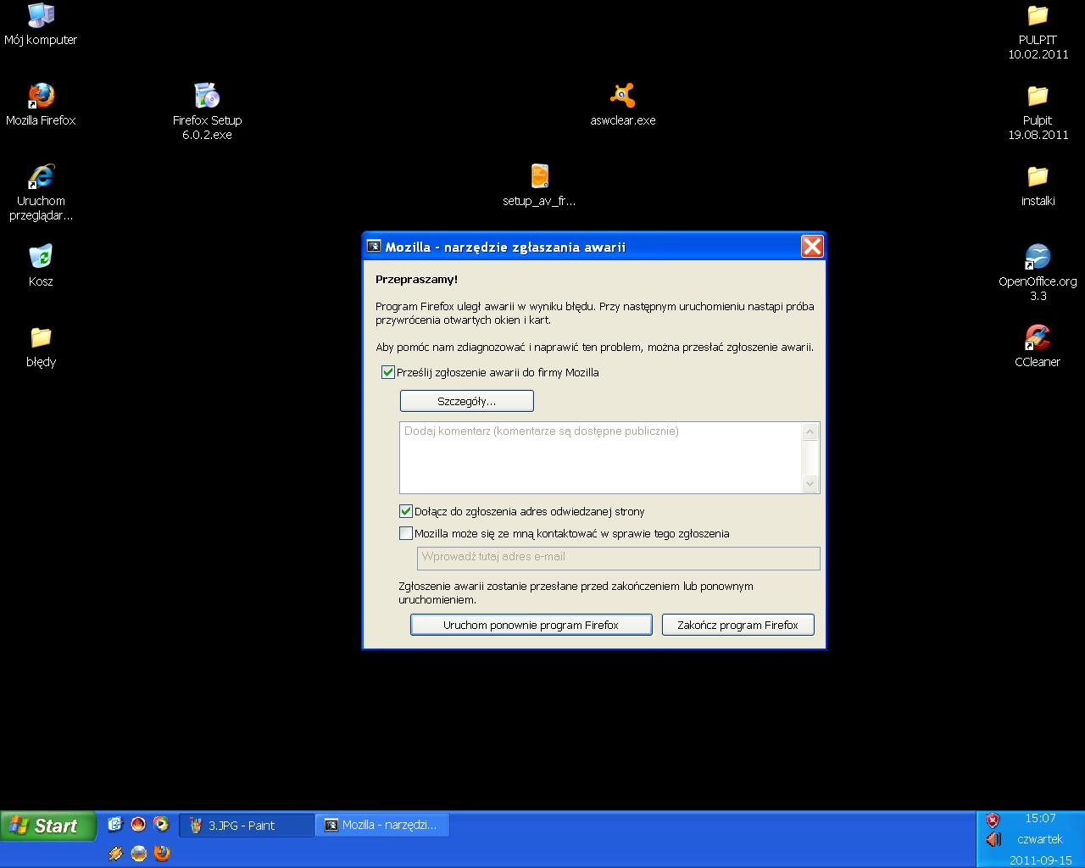Click Uruchom ponownie program Firefox
The width and height of the screenshot is (1085, 868).
(531, 625)
